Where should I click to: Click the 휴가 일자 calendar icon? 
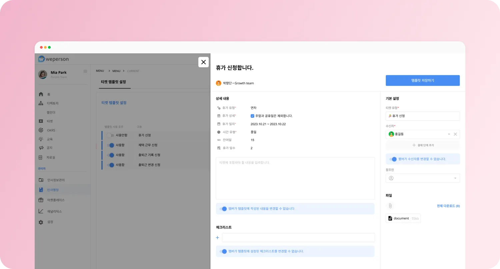pyautogui.click(x=219, y=124)
